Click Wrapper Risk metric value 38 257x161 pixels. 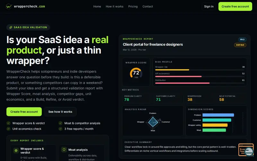(x=190, y=99)
